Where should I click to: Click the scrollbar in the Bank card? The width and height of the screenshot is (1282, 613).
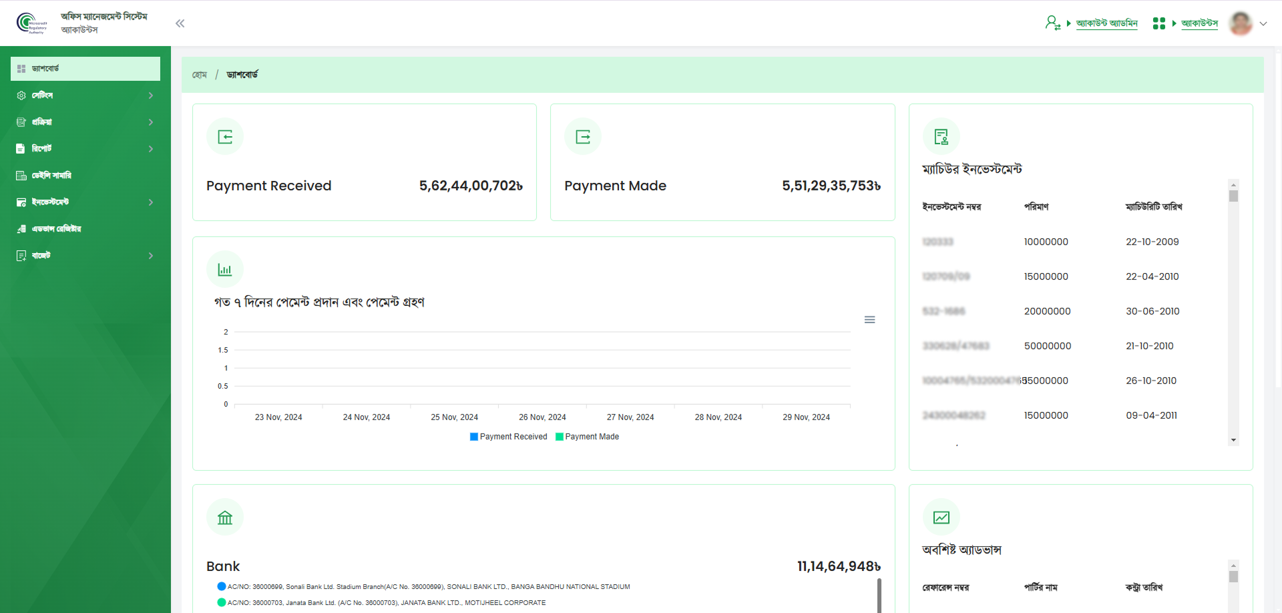(879, 596)
